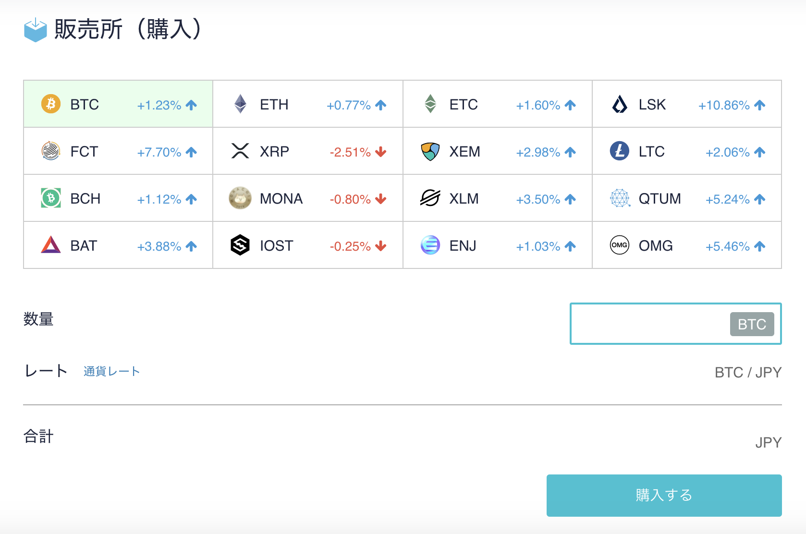This screenshot has width=806, height=534.
Task: Pick the Litecoin LTC coin icon
Action: click(x=620, y=151)
